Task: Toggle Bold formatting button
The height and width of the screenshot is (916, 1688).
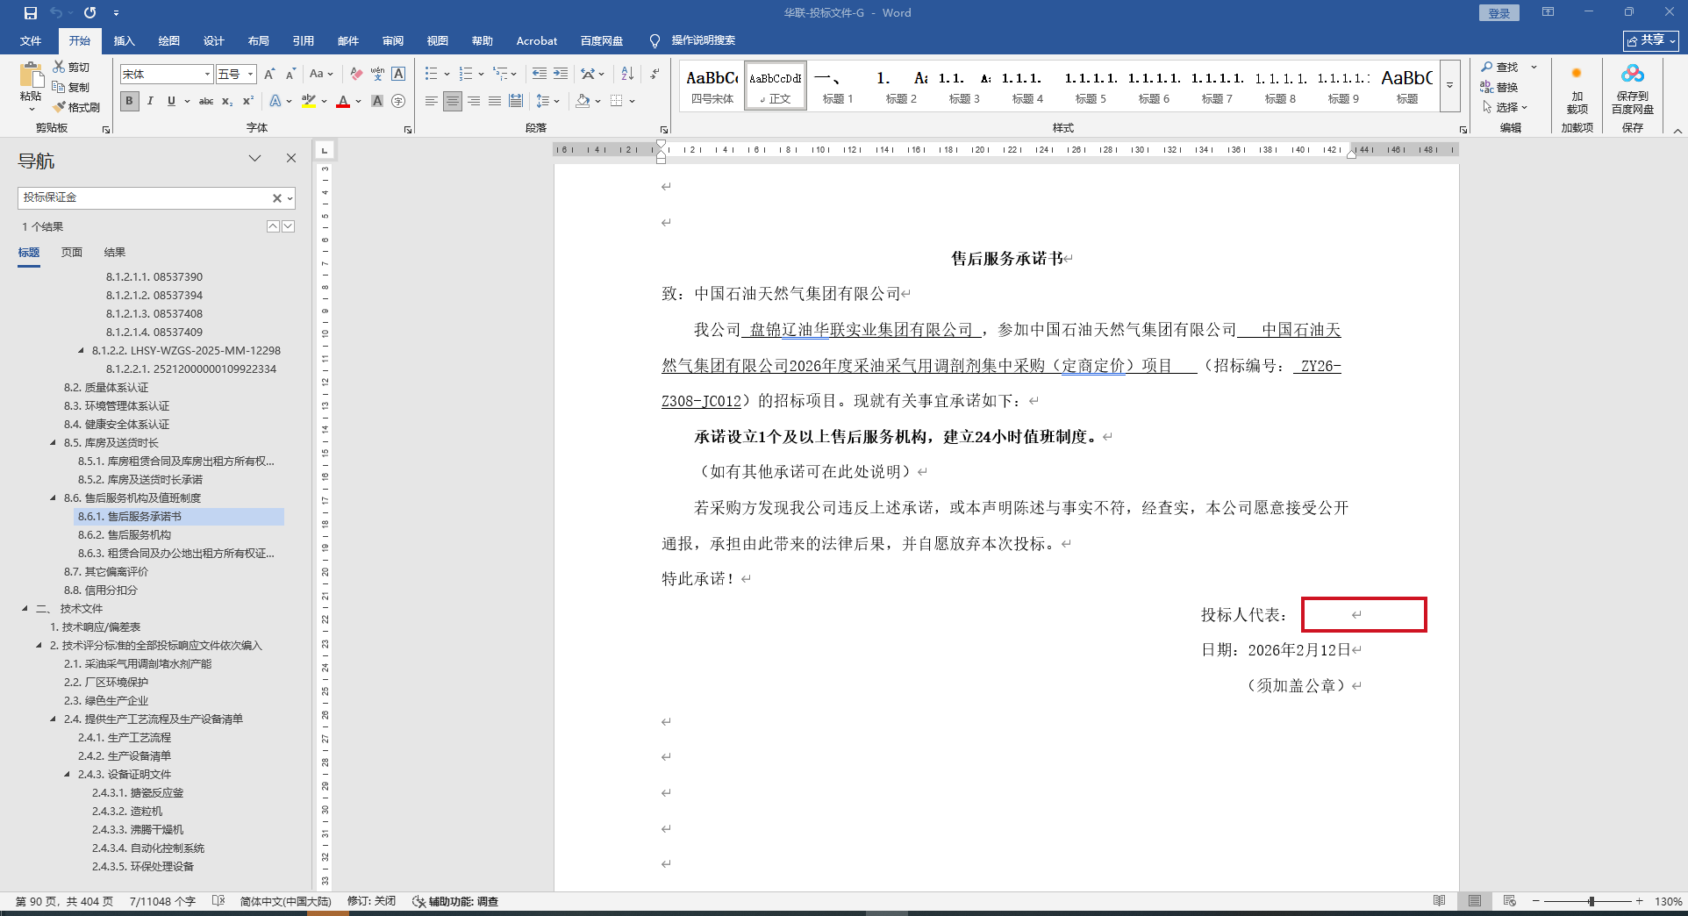Action: (130, 101)
